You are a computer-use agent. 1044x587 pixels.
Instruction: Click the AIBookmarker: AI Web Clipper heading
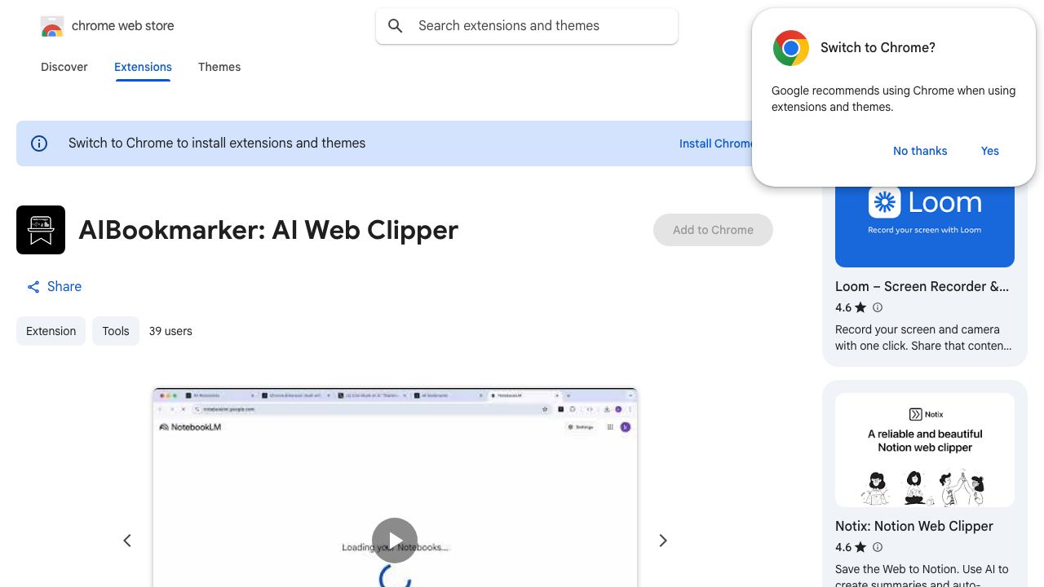tap(268, 230)
